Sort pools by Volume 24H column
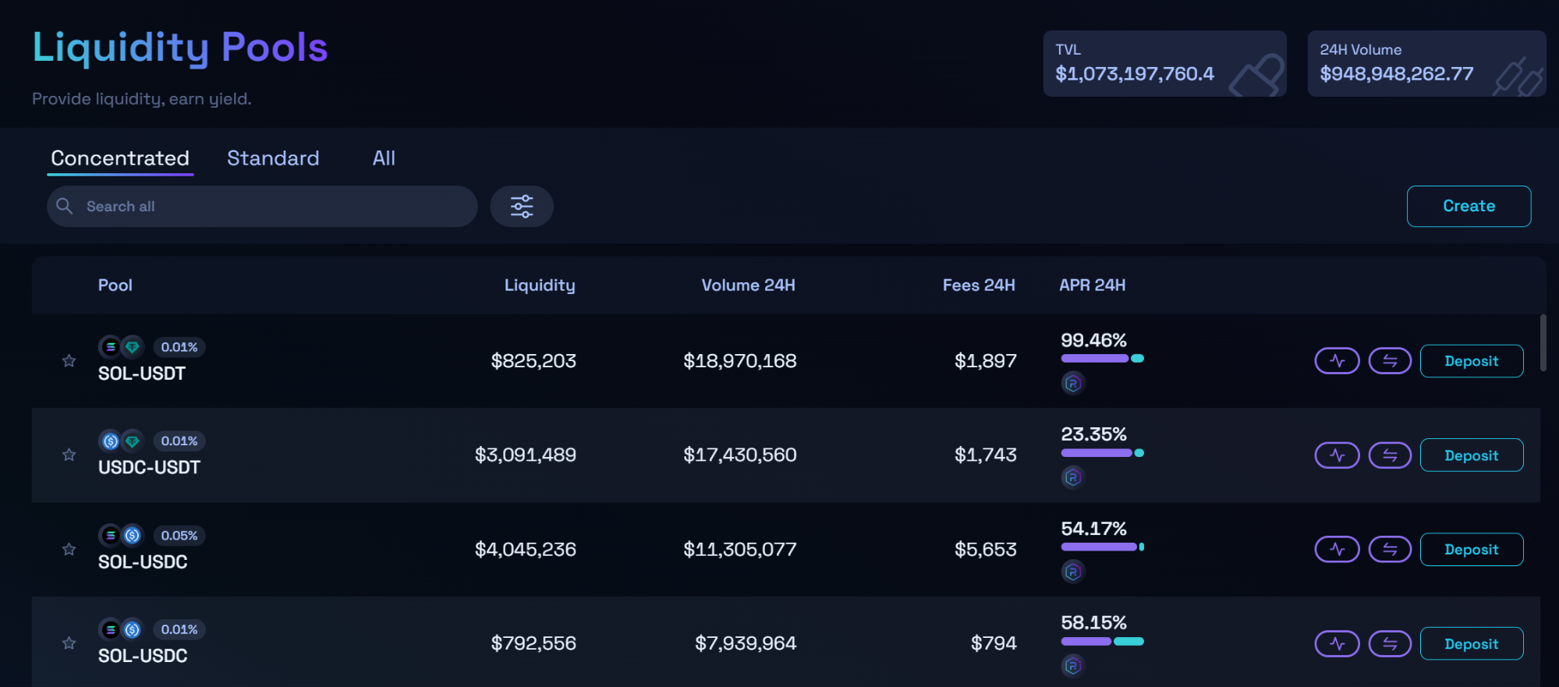The height and width of the screenshot is (687, 1559). (x=747, y=285)
